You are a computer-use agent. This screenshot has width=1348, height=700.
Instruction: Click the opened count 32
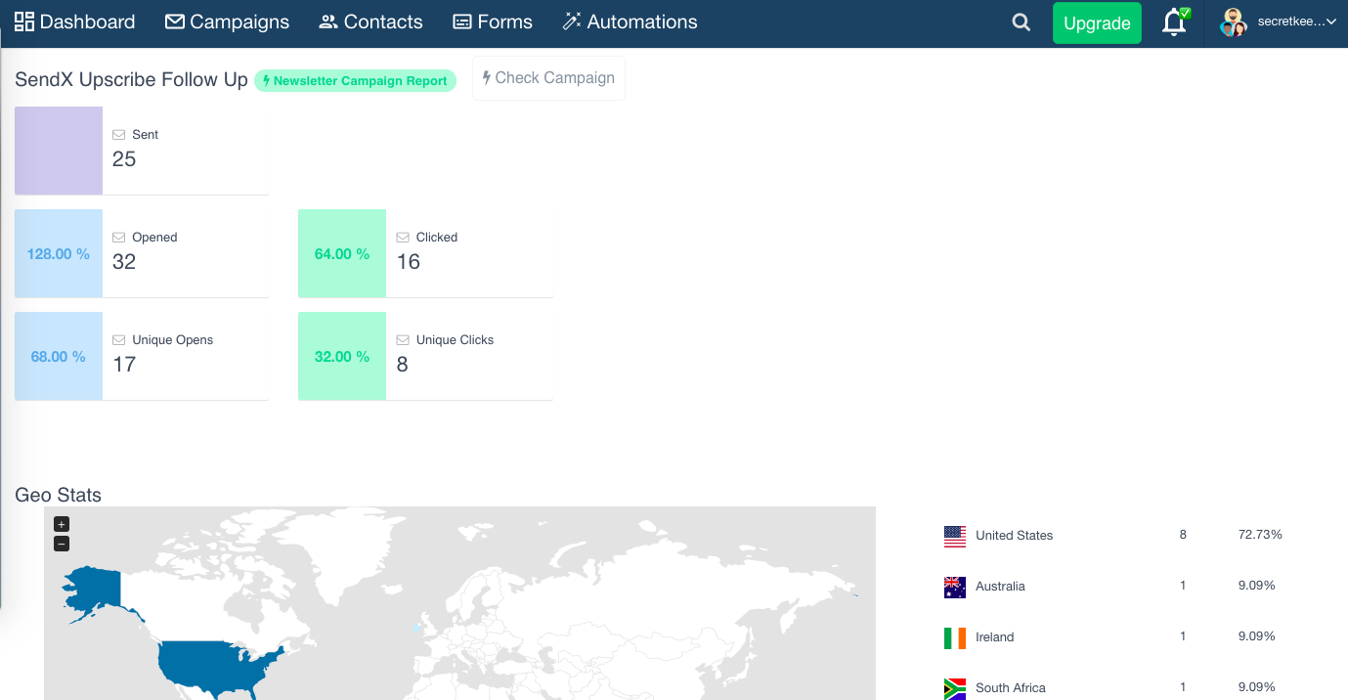(124, 262)
